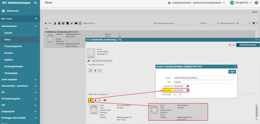Click the binoculars search icon in toolbar

tap(76, 23)
